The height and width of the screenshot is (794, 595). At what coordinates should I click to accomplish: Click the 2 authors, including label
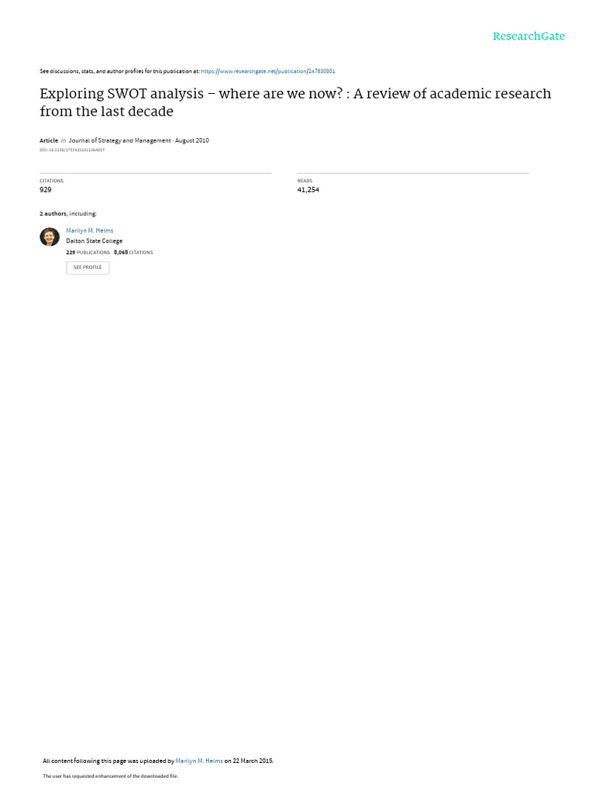click(x=68, y=214)
